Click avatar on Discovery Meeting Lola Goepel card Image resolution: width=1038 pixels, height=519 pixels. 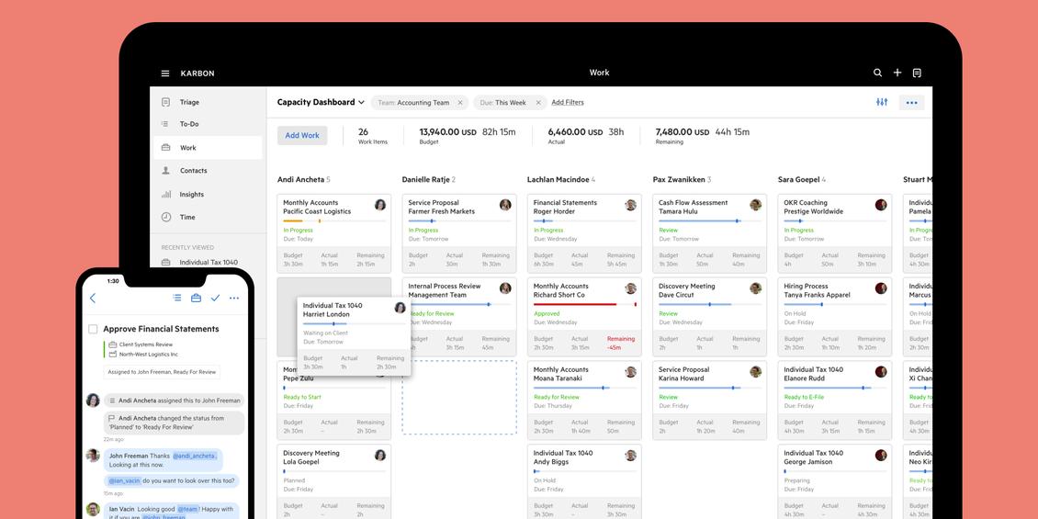[380, 455]
